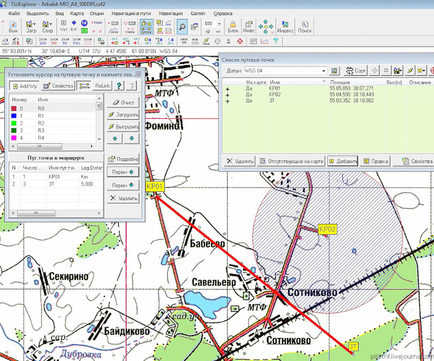This screenshot has width=434, height=361.
Task: Toggle the SHOW button in route editor
Action: point(84,86)
